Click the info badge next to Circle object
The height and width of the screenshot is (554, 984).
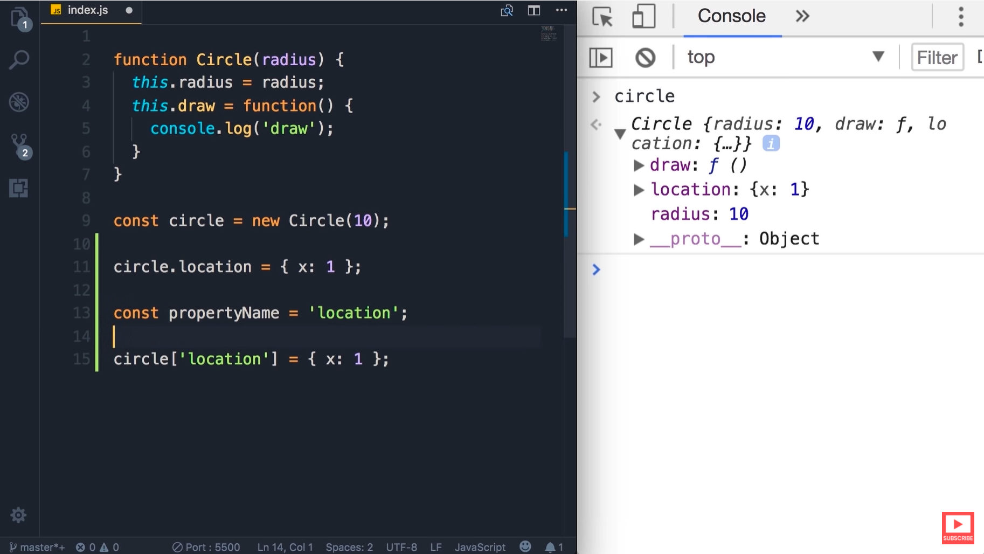coord(771,143)
